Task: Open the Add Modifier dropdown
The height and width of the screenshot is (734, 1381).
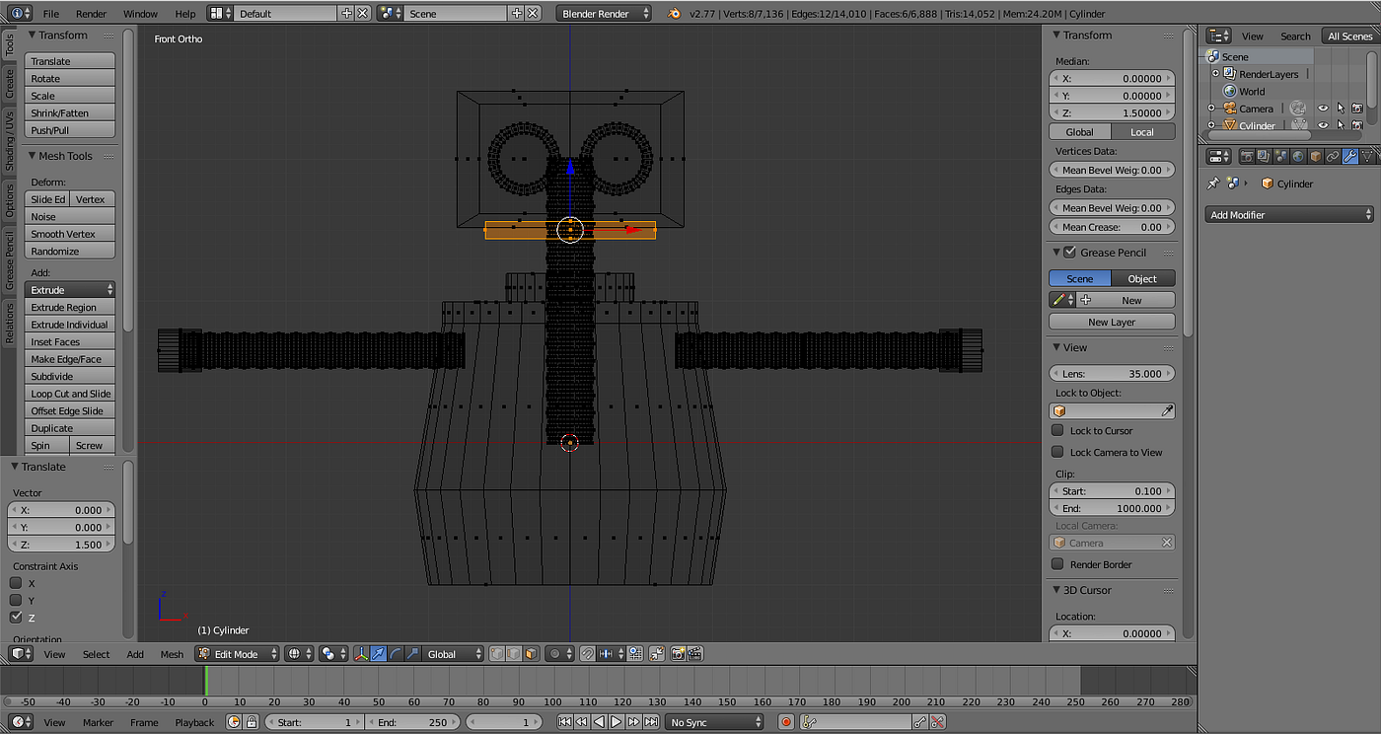Action: (x=1289, y=214)
